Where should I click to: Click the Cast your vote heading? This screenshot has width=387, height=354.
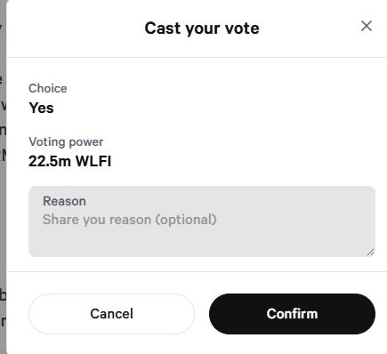point(202,28)
